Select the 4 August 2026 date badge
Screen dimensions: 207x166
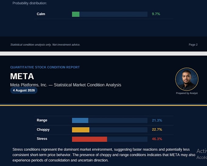click(x=24, y=90)
